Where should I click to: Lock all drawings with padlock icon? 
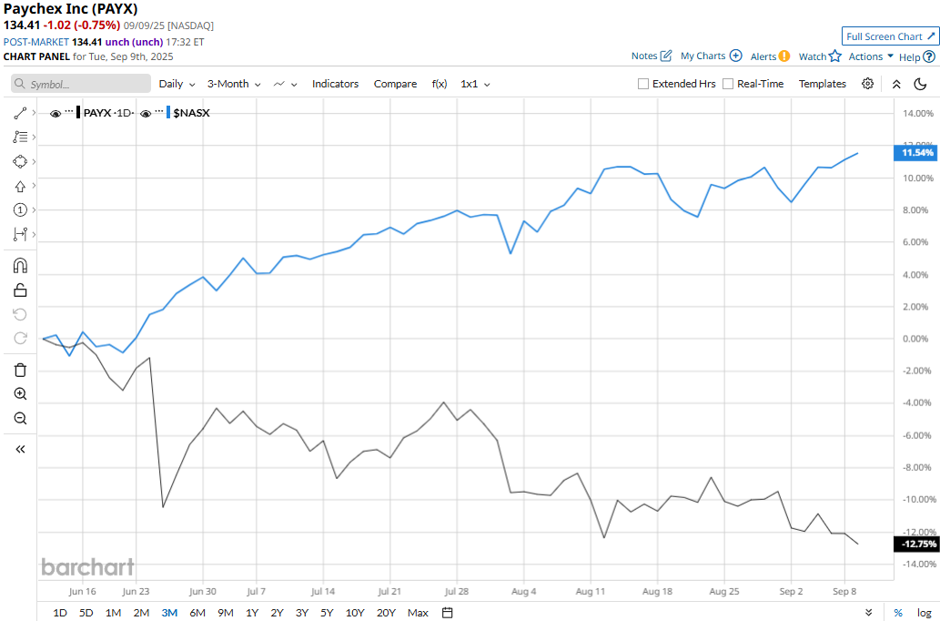pyautogui.click(x=20, y=290)
